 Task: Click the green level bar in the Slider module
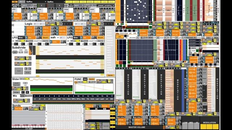[x=51, y=90]
